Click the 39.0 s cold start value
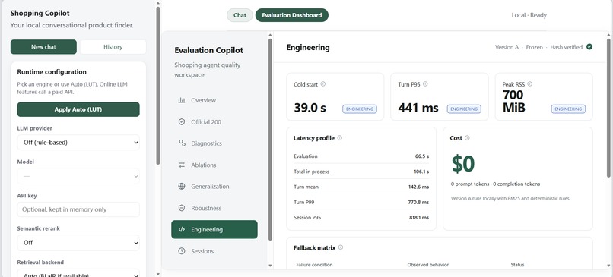Viewport: 613px width, 277px height. pos(310,108)
